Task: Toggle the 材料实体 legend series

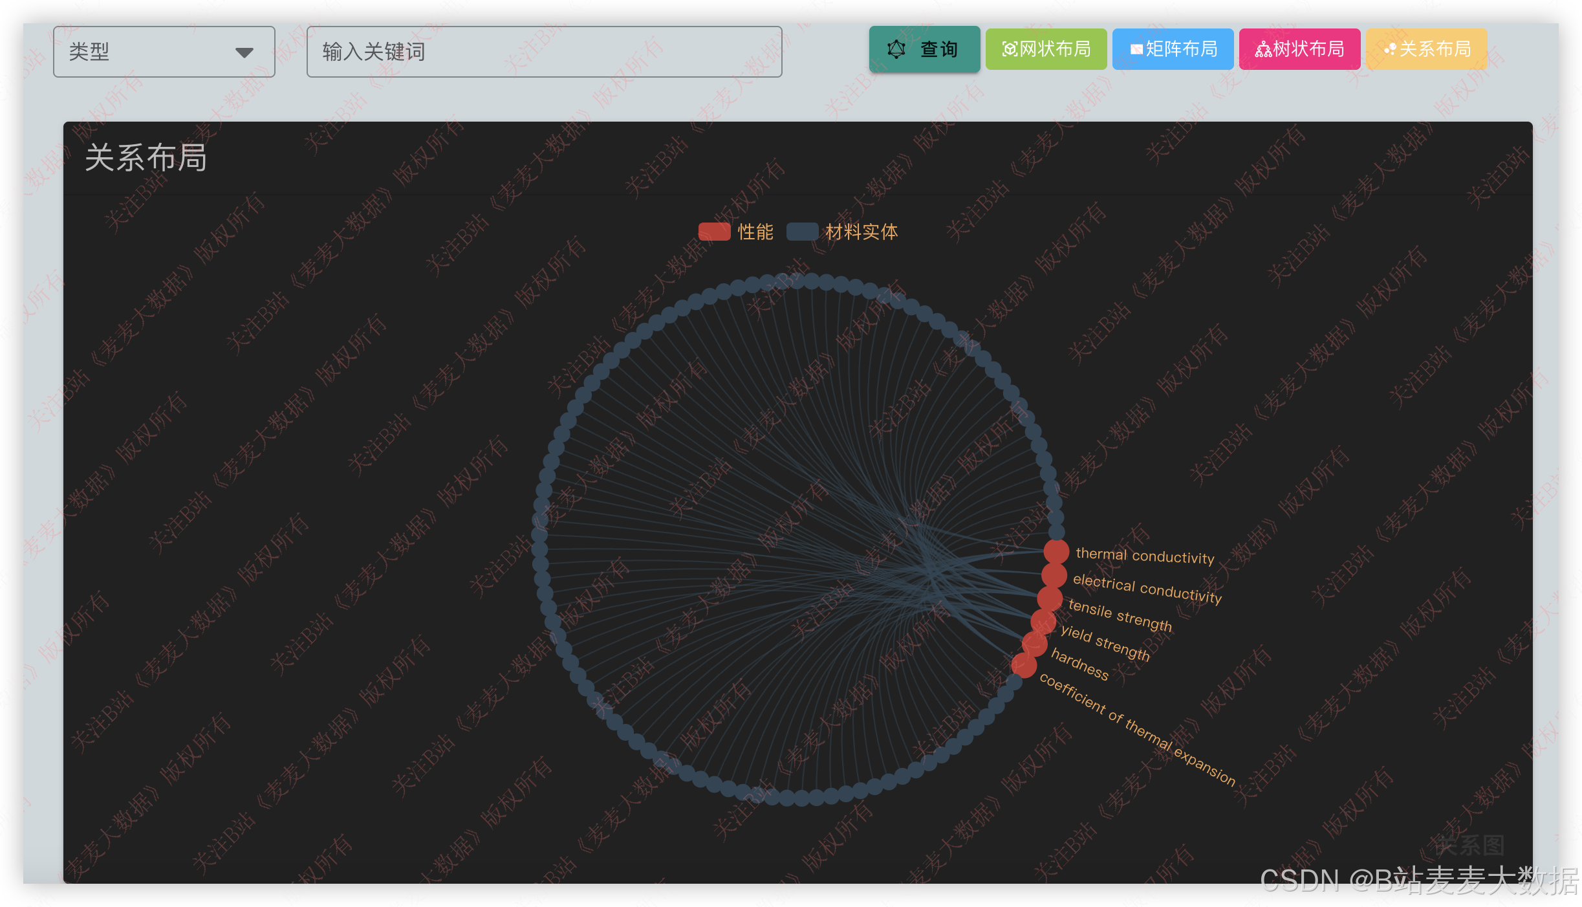Action: (803, 232)
